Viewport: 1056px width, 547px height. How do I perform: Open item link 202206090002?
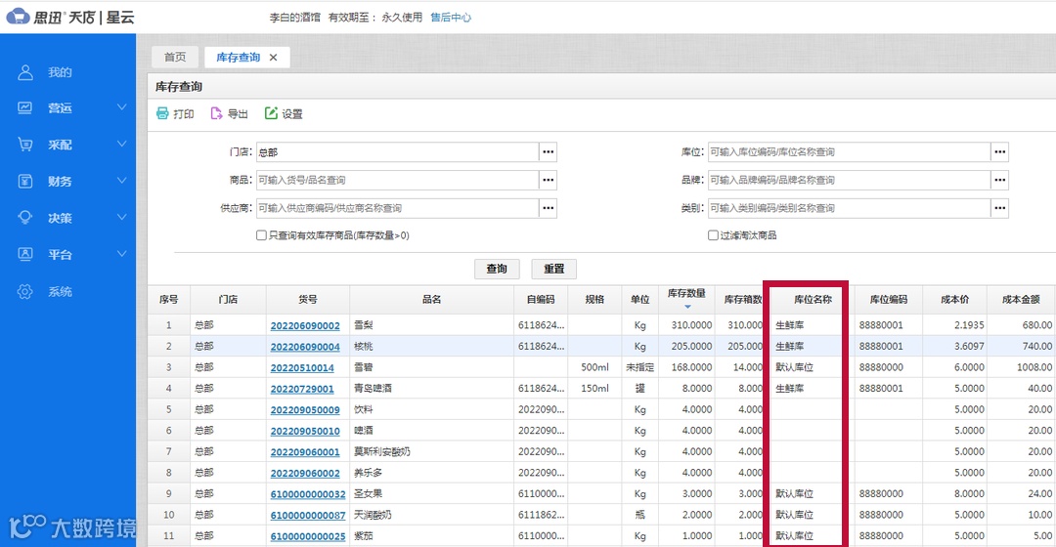tap(305, 325)
